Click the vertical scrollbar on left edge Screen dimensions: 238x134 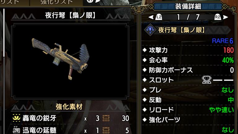(4, 33)
